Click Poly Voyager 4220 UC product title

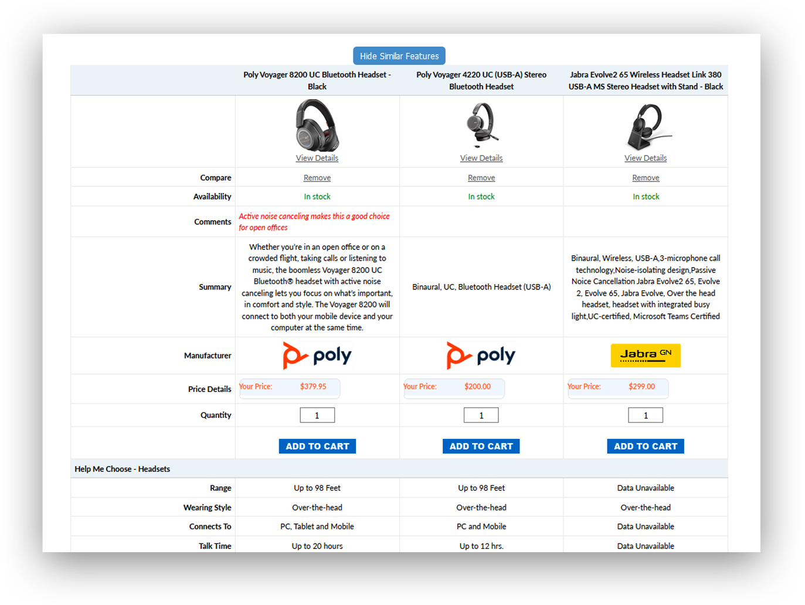click(x=481, y=80)
